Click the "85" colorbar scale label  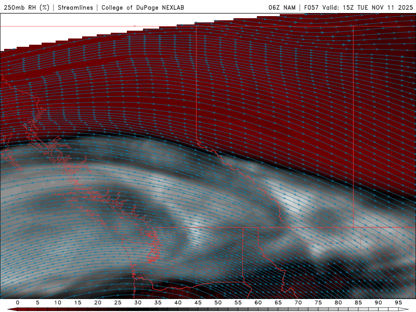click(x=358, y=303)
